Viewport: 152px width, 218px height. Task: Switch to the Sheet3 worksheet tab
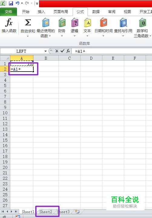[64, 212]
